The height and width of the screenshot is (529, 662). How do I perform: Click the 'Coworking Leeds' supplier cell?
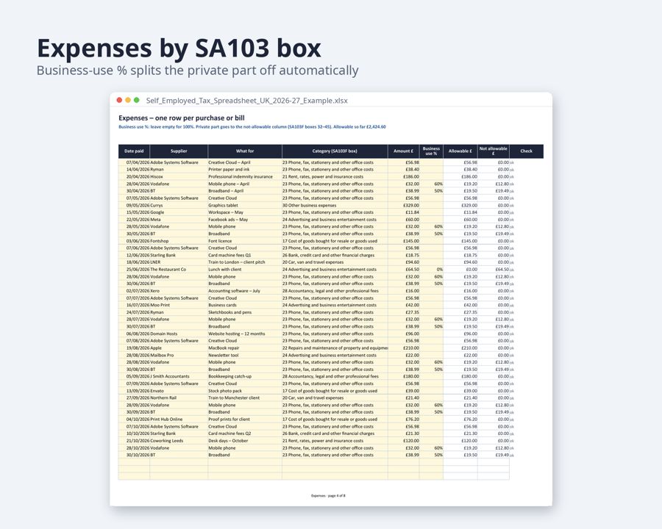(179, 441)
